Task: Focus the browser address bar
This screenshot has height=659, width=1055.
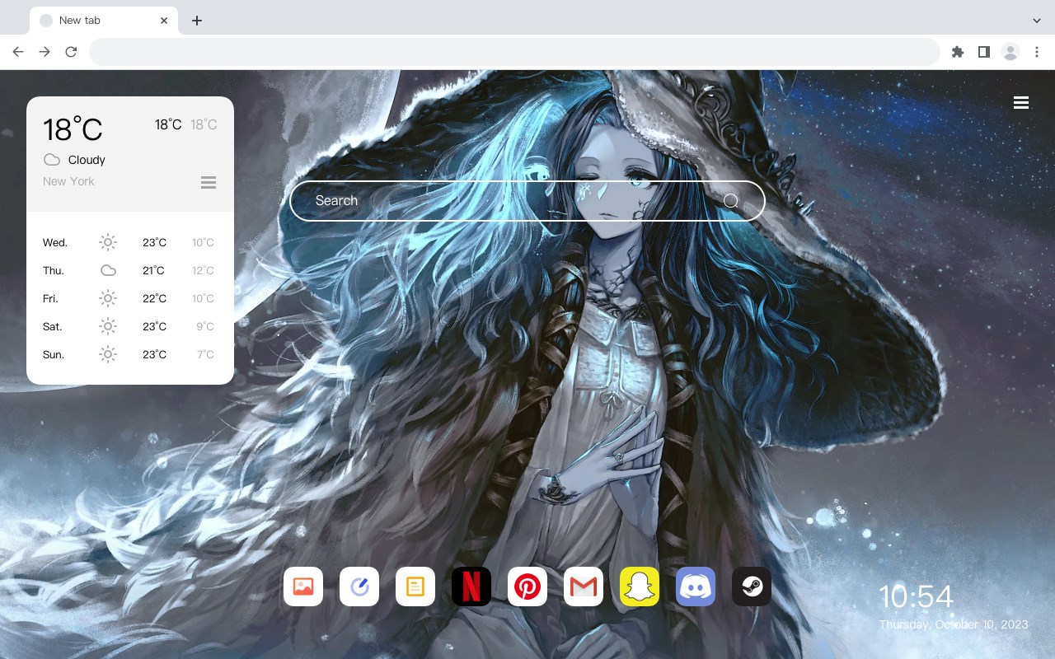Action: pos(514,52)
